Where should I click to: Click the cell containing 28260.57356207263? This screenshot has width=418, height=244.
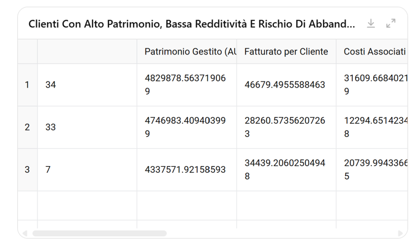click(x=286, y=127)
